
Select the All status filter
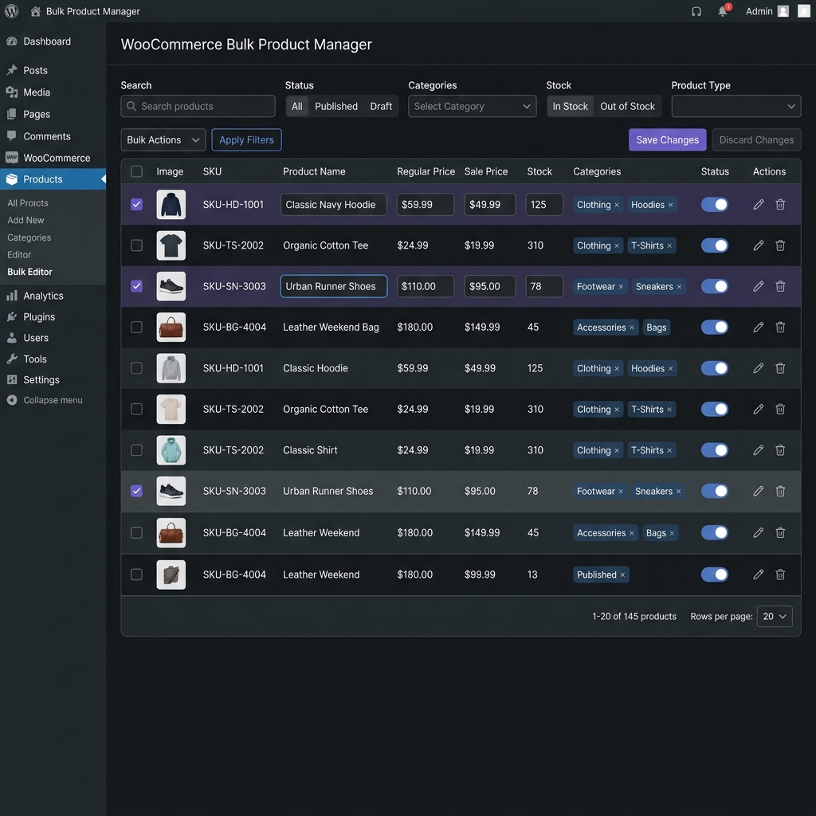pos(297,106)
